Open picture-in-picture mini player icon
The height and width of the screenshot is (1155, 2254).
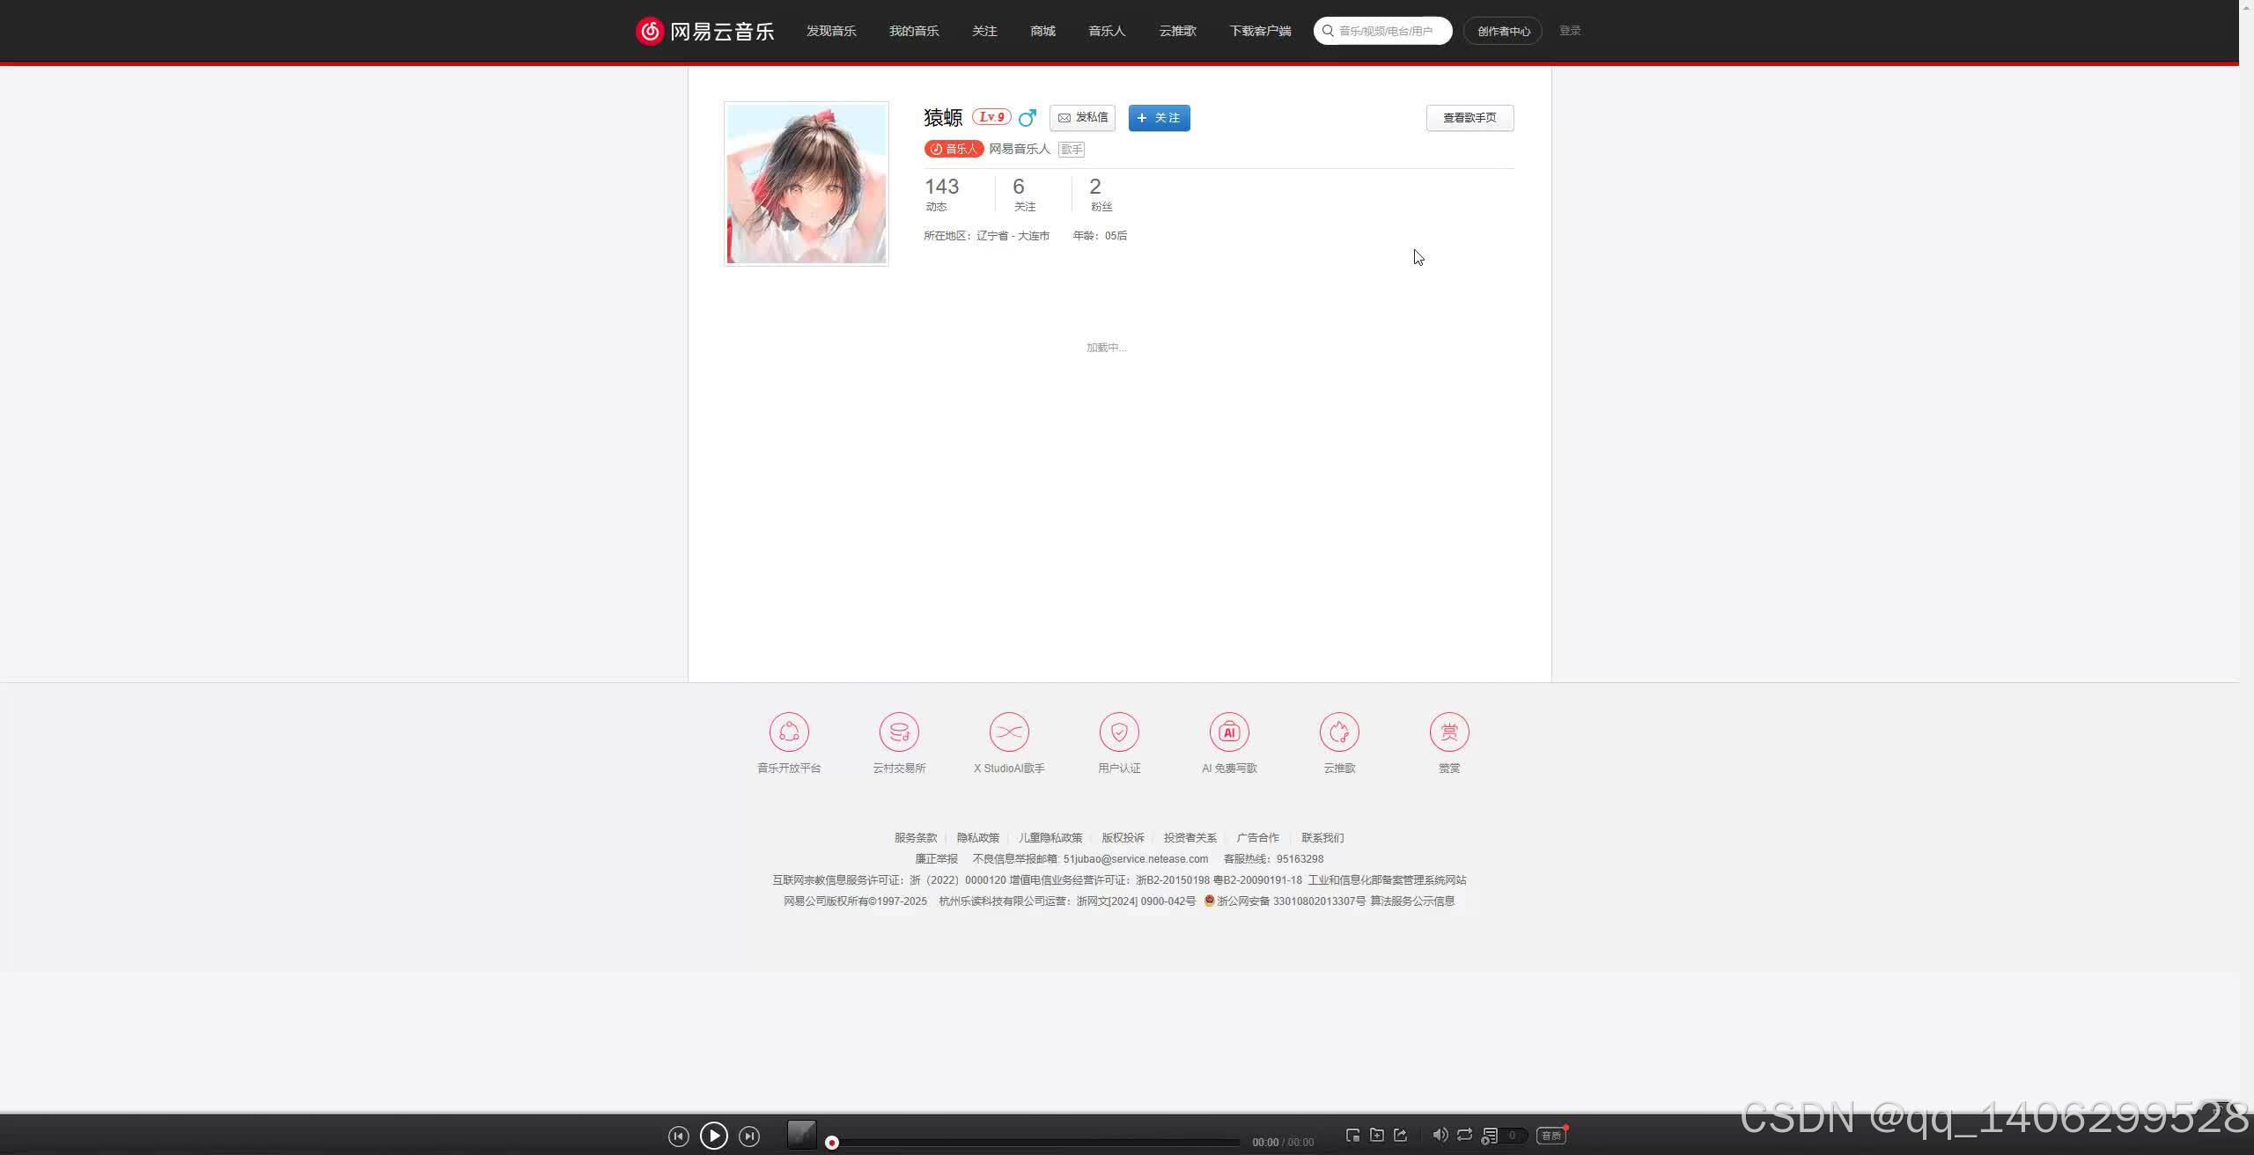coord(1352,1136)
